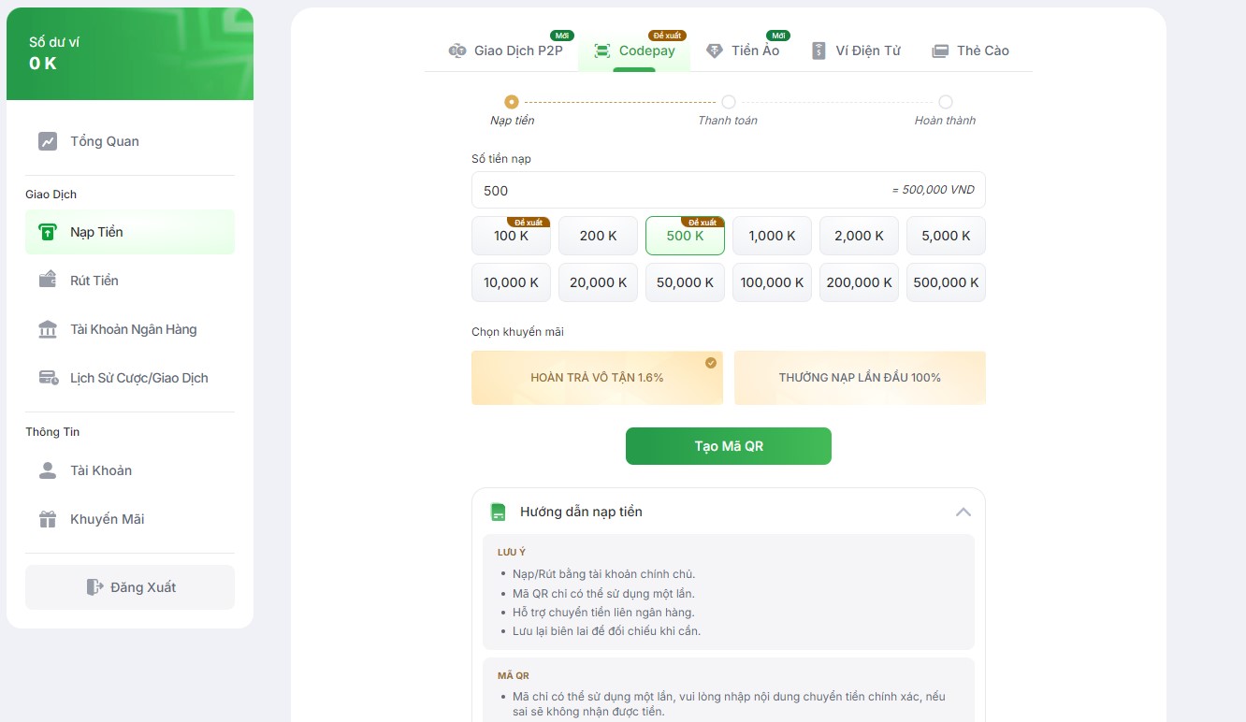
Task: Select the THƯỞNG NẠP LẦN ĐẦU 100% promotion
Action: [x=860, y=377]
